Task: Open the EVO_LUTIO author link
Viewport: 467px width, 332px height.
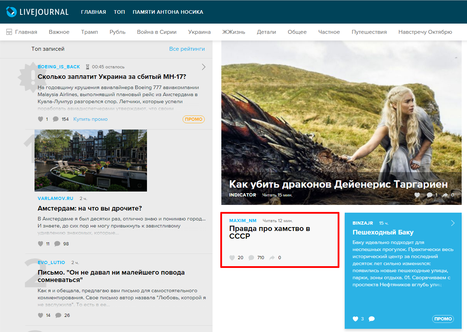Action: tap(51, 263)
